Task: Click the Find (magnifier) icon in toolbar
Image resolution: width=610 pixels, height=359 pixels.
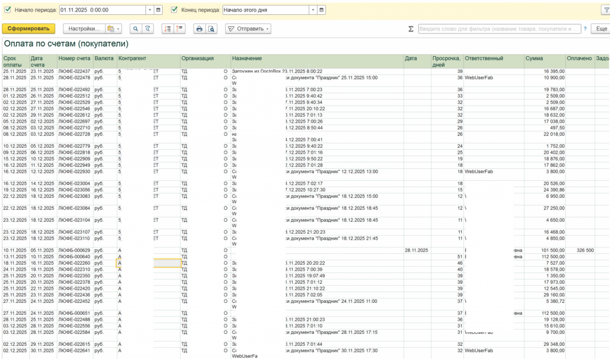Action: click(135, 29)
